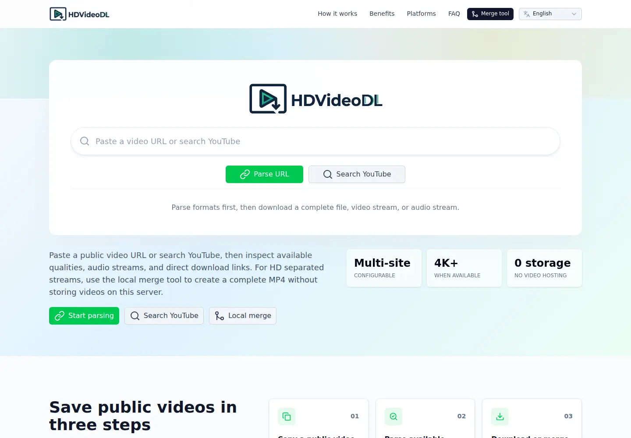The height and width of the screenshot is (438, 631).
Task: Click the link icon in Parse URL button
Action: tap(245, 174)
